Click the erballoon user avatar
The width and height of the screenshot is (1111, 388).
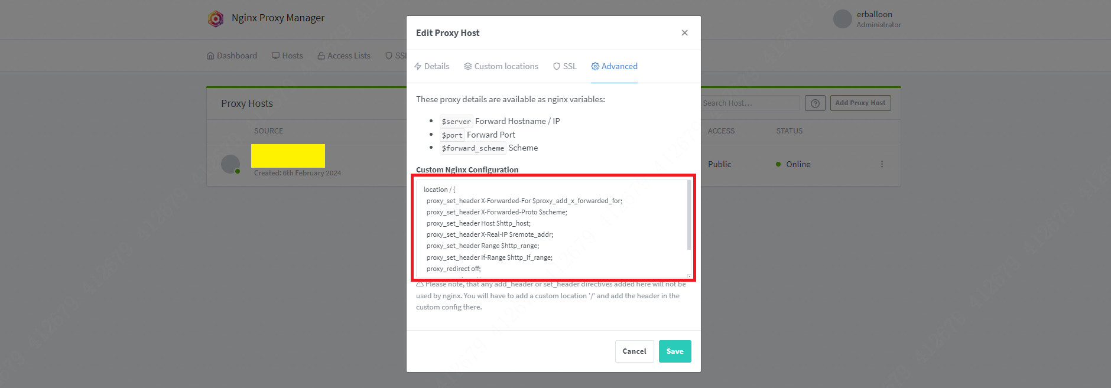tap(842, 19)
